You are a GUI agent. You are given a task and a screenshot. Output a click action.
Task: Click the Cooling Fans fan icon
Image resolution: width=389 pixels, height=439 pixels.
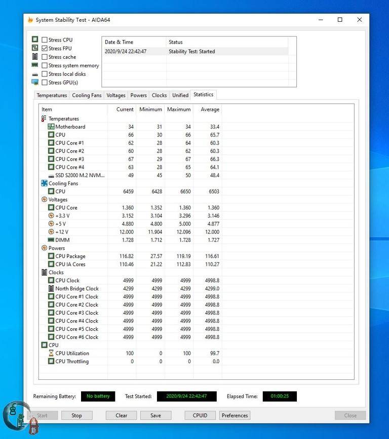[x=44, y=183]
